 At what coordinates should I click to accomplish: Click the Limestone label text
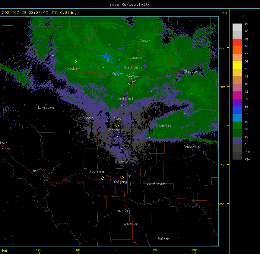[46, 107]
